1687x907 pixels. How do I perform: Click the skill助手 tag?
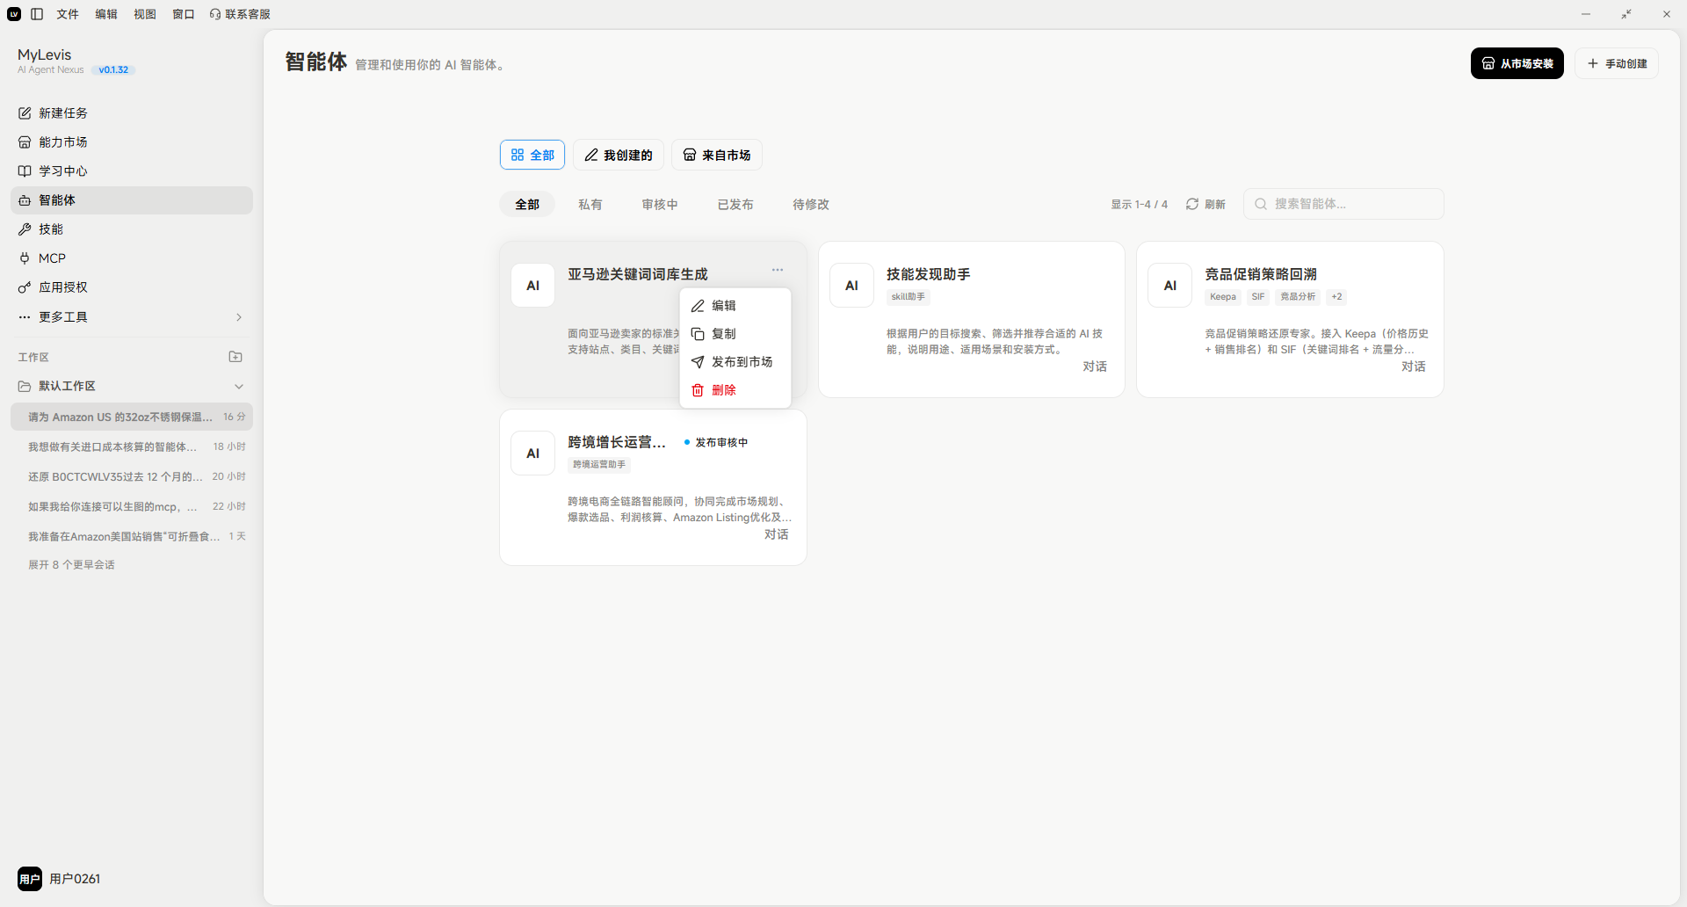point(909,297)
